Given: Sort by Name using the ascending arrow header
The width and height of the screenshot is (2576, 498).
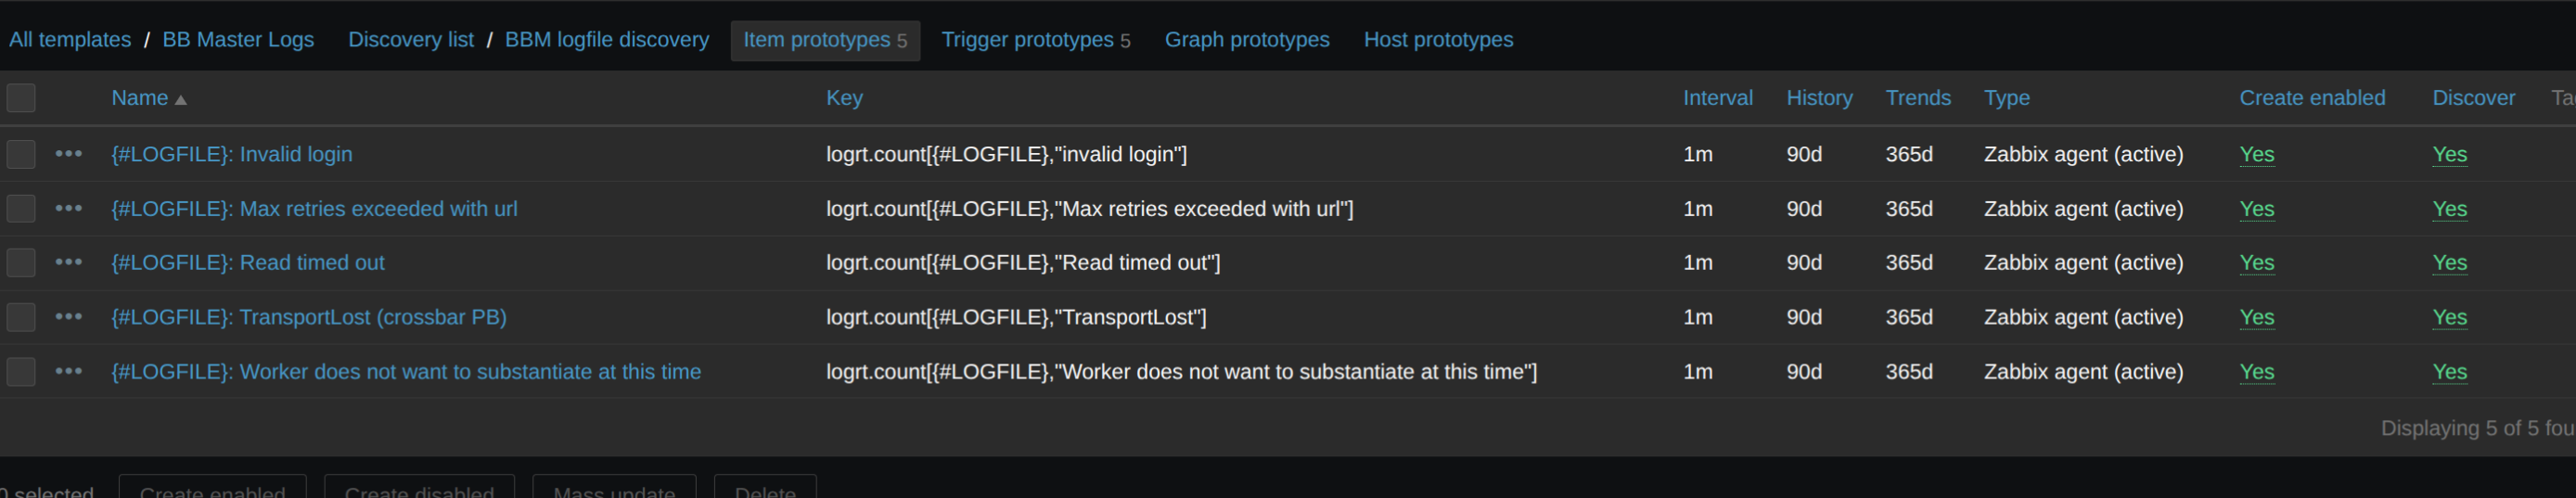Looking at the screenshot, I should [149, 98].
